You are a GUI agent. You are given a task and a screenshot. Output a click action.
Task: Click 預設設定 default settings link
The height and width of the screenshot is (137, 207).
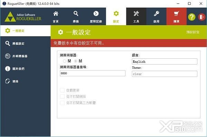(x=193, y=32)
